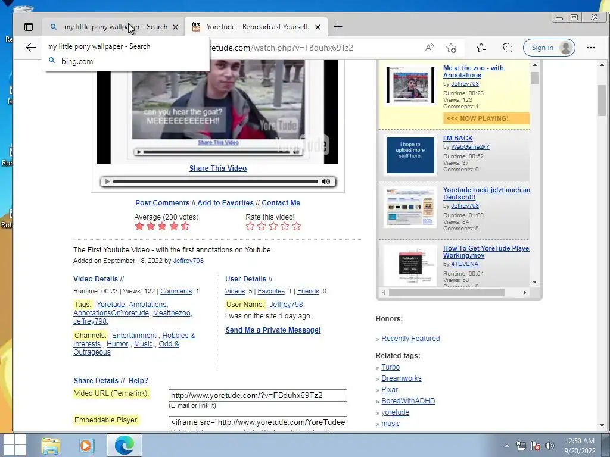Open Me at the zoo thumbnail
This screenshot has height=457, width=610.
pyautogui.click(x=410, y=85)
